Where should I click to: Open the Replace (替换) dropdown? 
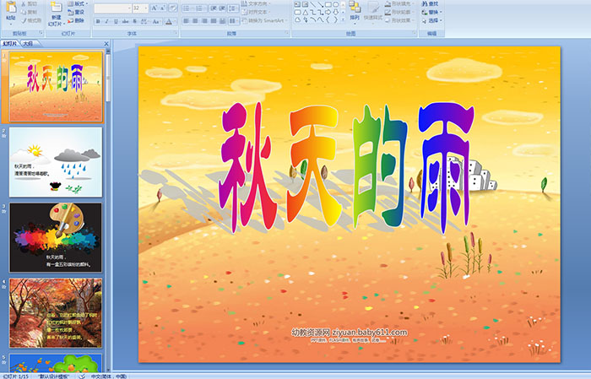click(x=432, y=12)
